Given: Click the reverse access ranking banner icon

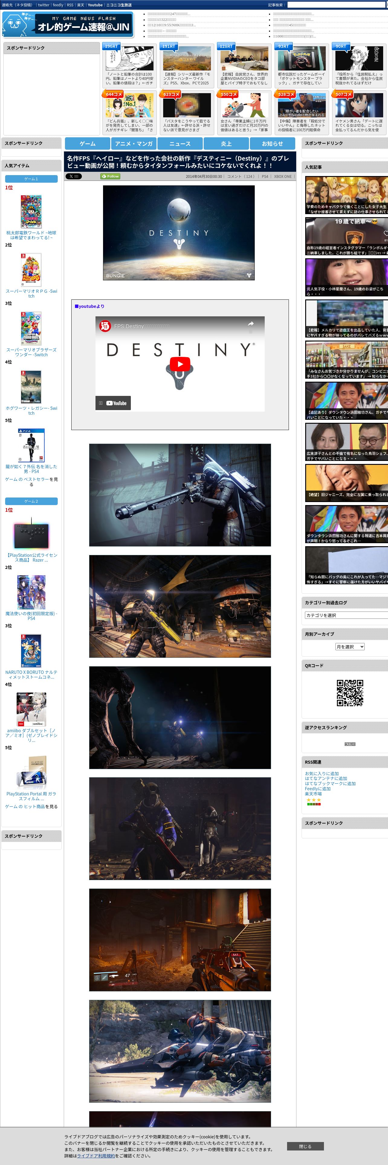Looking at the screenshot, I should [350, 744].
